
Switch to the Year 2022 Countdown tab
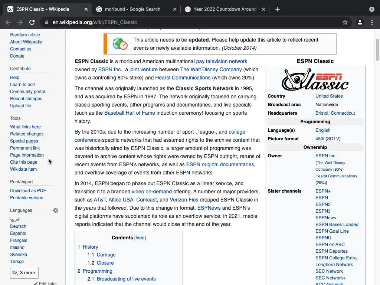tap(225, 9)
